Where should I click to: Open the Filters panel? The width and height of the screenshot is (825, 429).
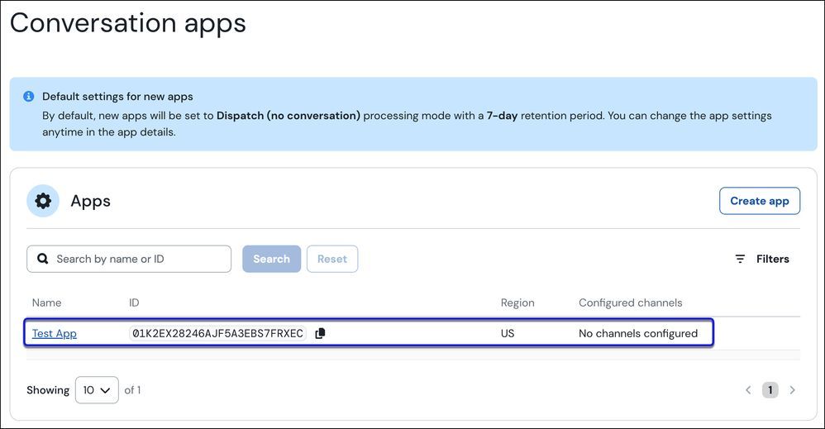pyautogui.click(x=762, y=259)
